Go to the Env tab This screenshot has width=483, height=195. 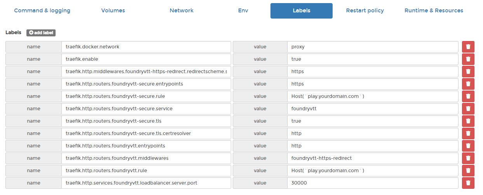243,11
